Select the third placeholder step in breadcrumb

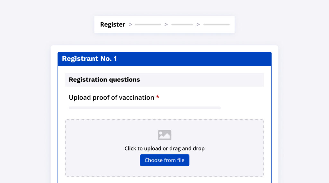coord(182,24)
